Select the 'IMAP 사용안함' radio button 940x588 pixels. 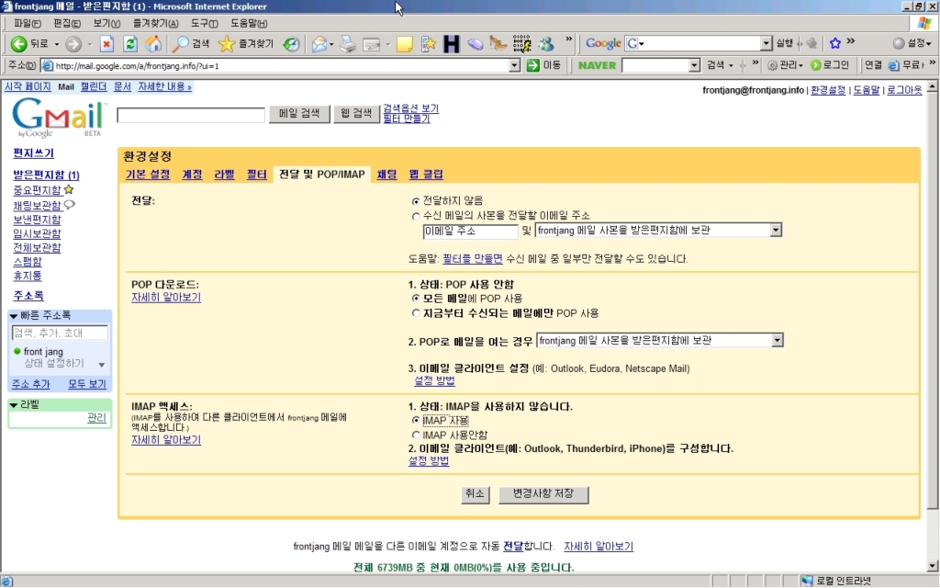[416, 435]
